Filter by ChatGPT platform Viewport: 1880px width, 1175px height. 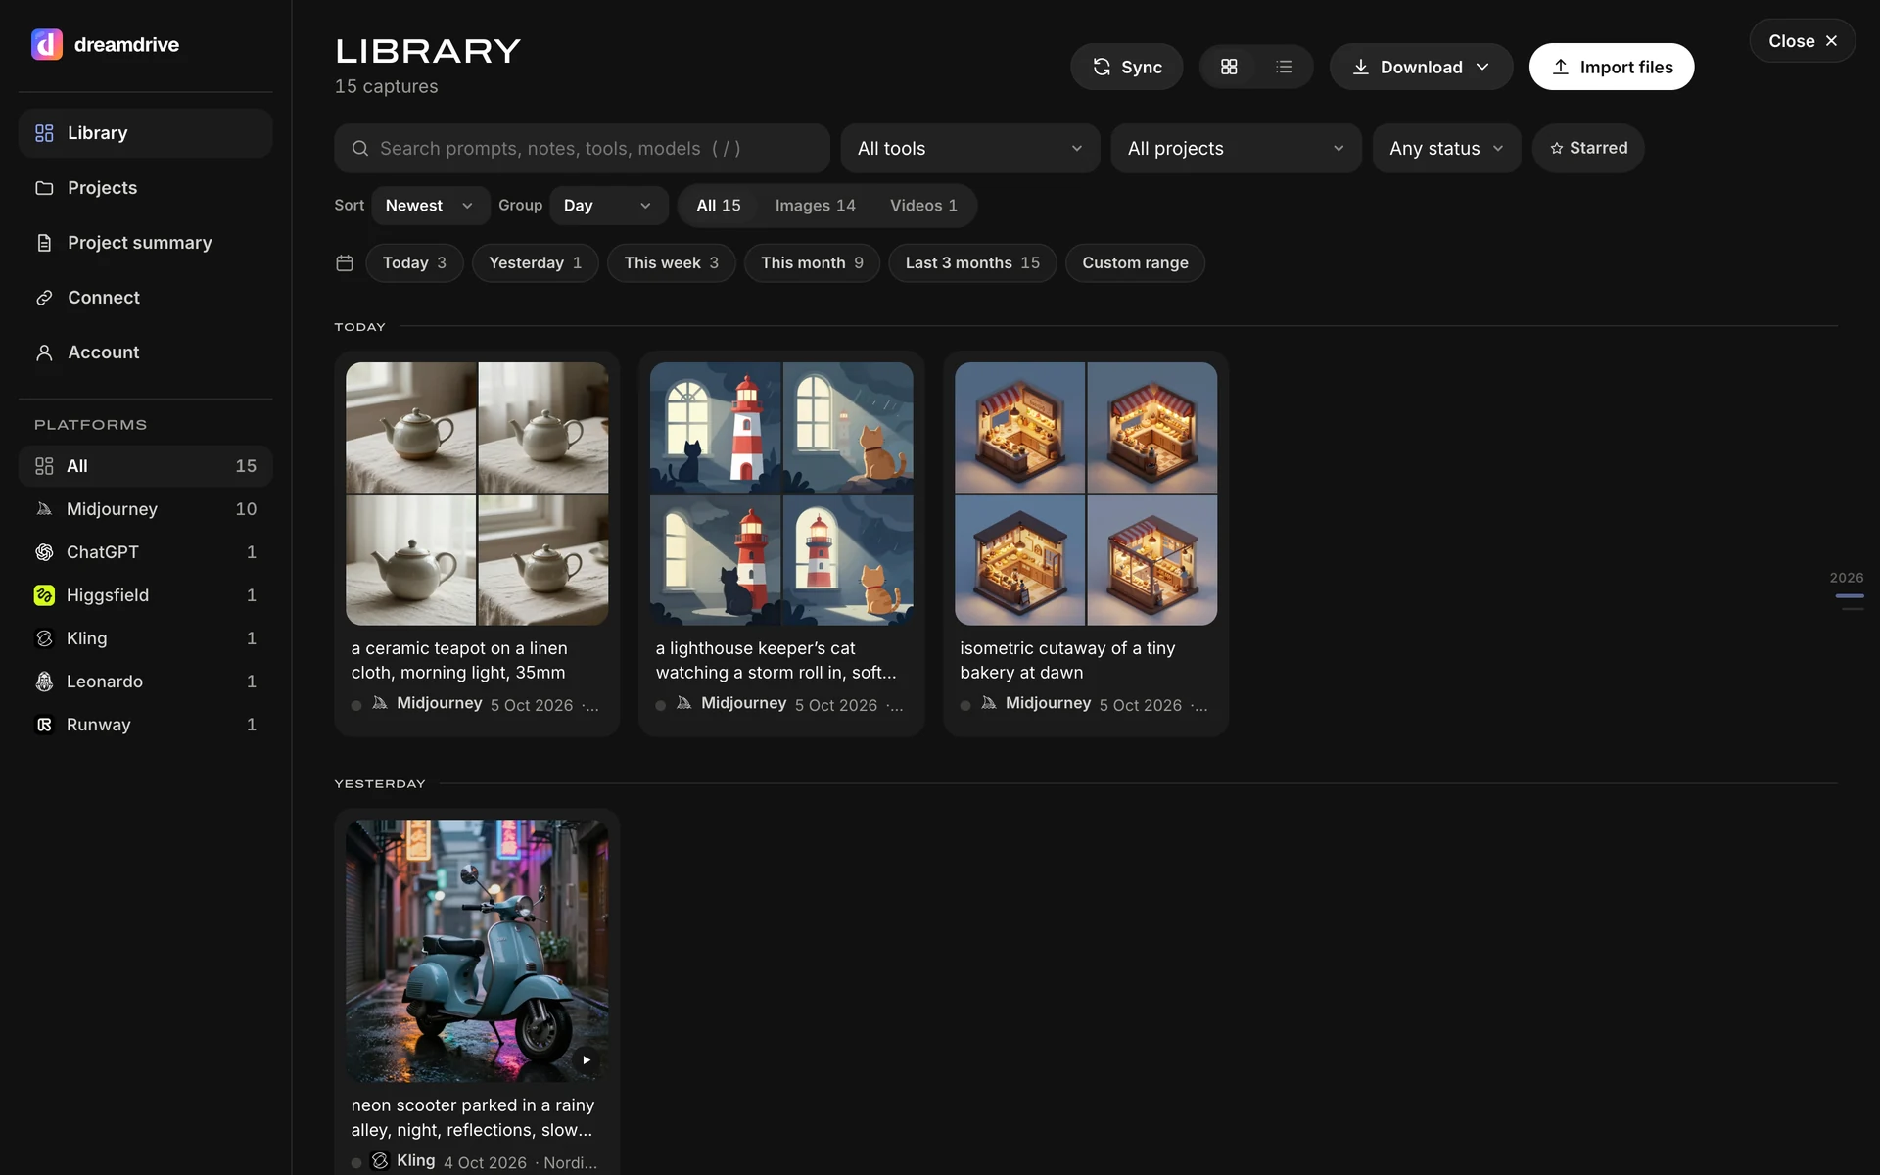pyautogui.click(x=145, y=552)
